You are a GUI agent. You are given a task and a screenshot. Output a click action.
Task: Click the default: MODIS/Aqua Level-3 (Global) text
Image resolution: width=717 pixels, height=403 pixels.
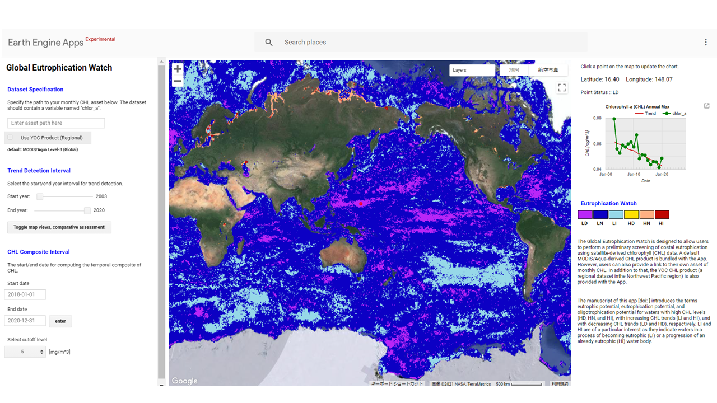[x=43, y=150]
